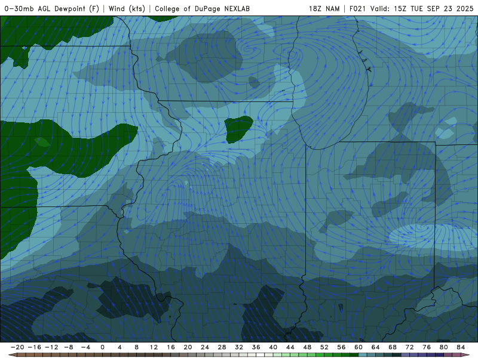The image size is (478, 358).
Task: Click the 16 legend value
Action: coord(171,347)
